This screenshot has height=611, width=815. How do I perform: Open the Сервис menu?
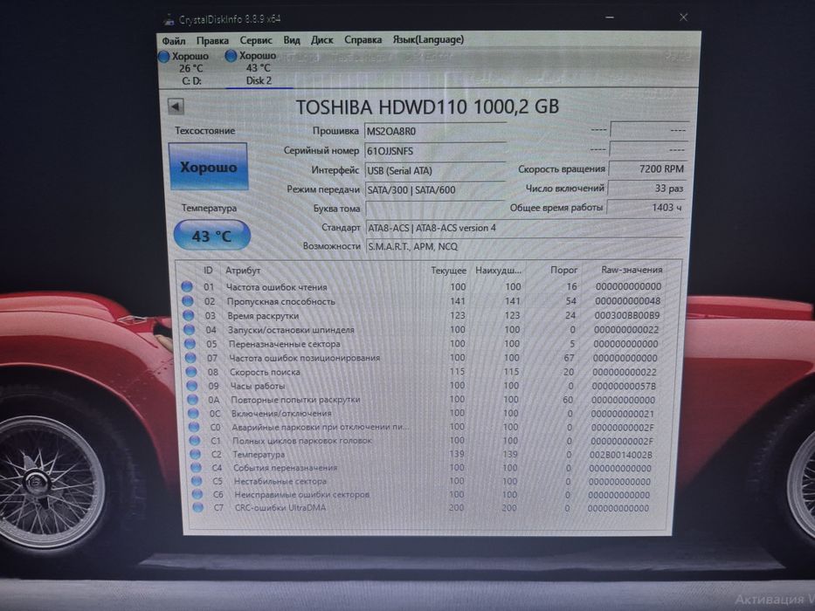pos(256,40)
